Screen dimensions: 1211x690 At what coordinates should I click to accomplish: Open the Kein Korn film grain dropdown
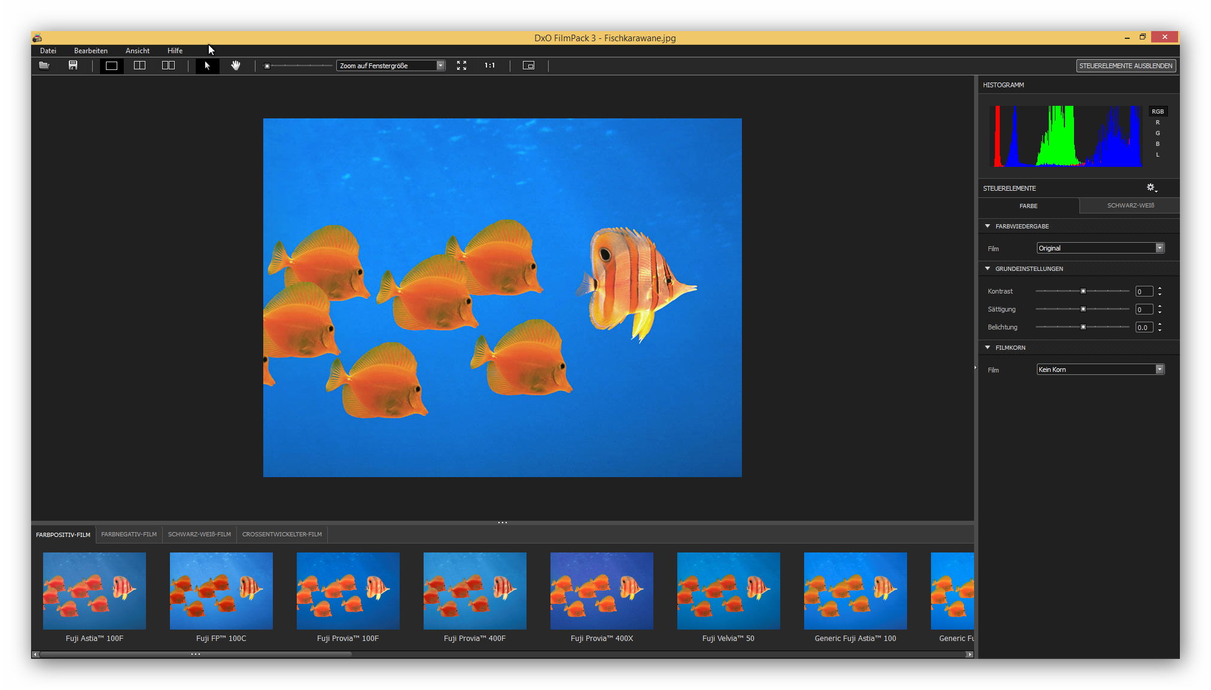pos(1100,370)
